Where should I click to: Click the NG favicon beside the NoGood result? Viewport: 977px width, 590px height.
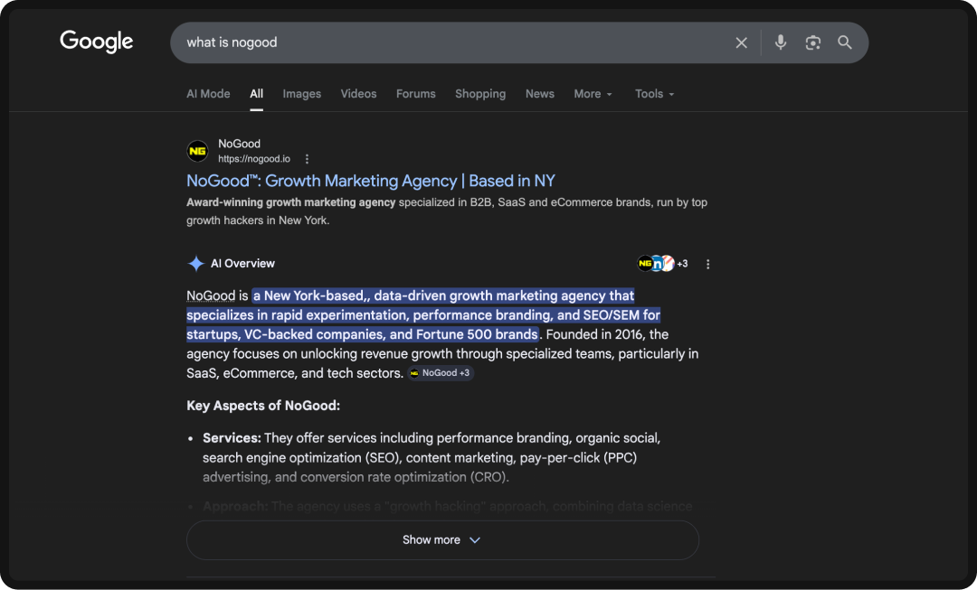click(x=198, y=150)
